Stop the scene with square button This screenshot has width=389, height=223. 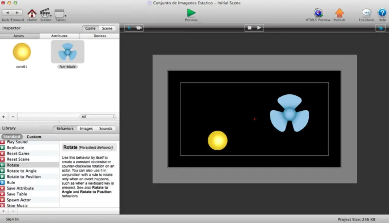[x=249, y=28]
